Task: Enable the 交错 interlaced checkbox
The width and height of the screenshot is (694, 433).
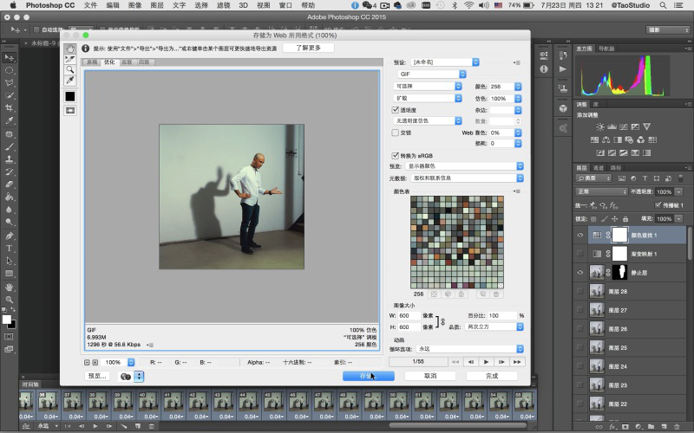Action: click(395, 132)
